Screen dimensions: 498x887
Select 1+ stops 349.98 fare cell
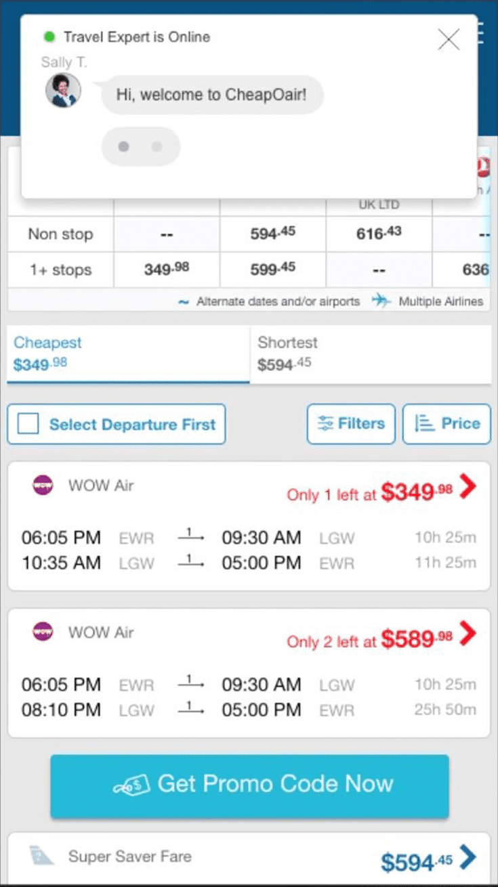pos(167,269)
